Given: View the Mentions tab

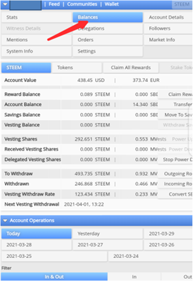Looking at the screenshot, I should 36,40.
